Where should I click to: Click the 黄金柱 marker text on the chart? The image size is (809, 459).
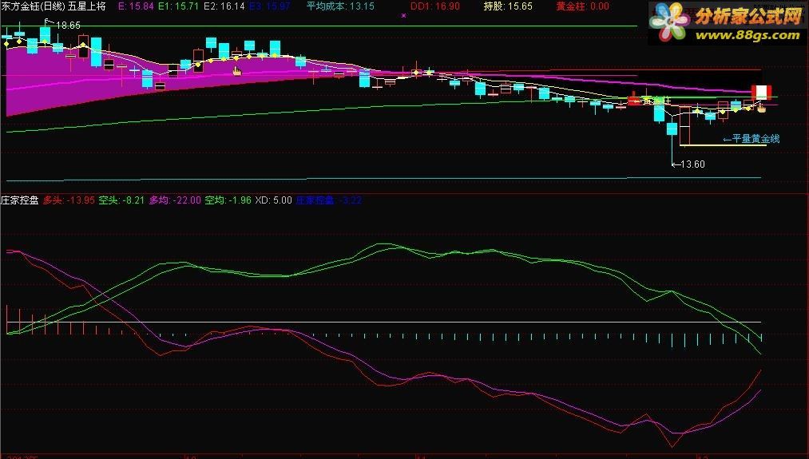click(654, 100)
